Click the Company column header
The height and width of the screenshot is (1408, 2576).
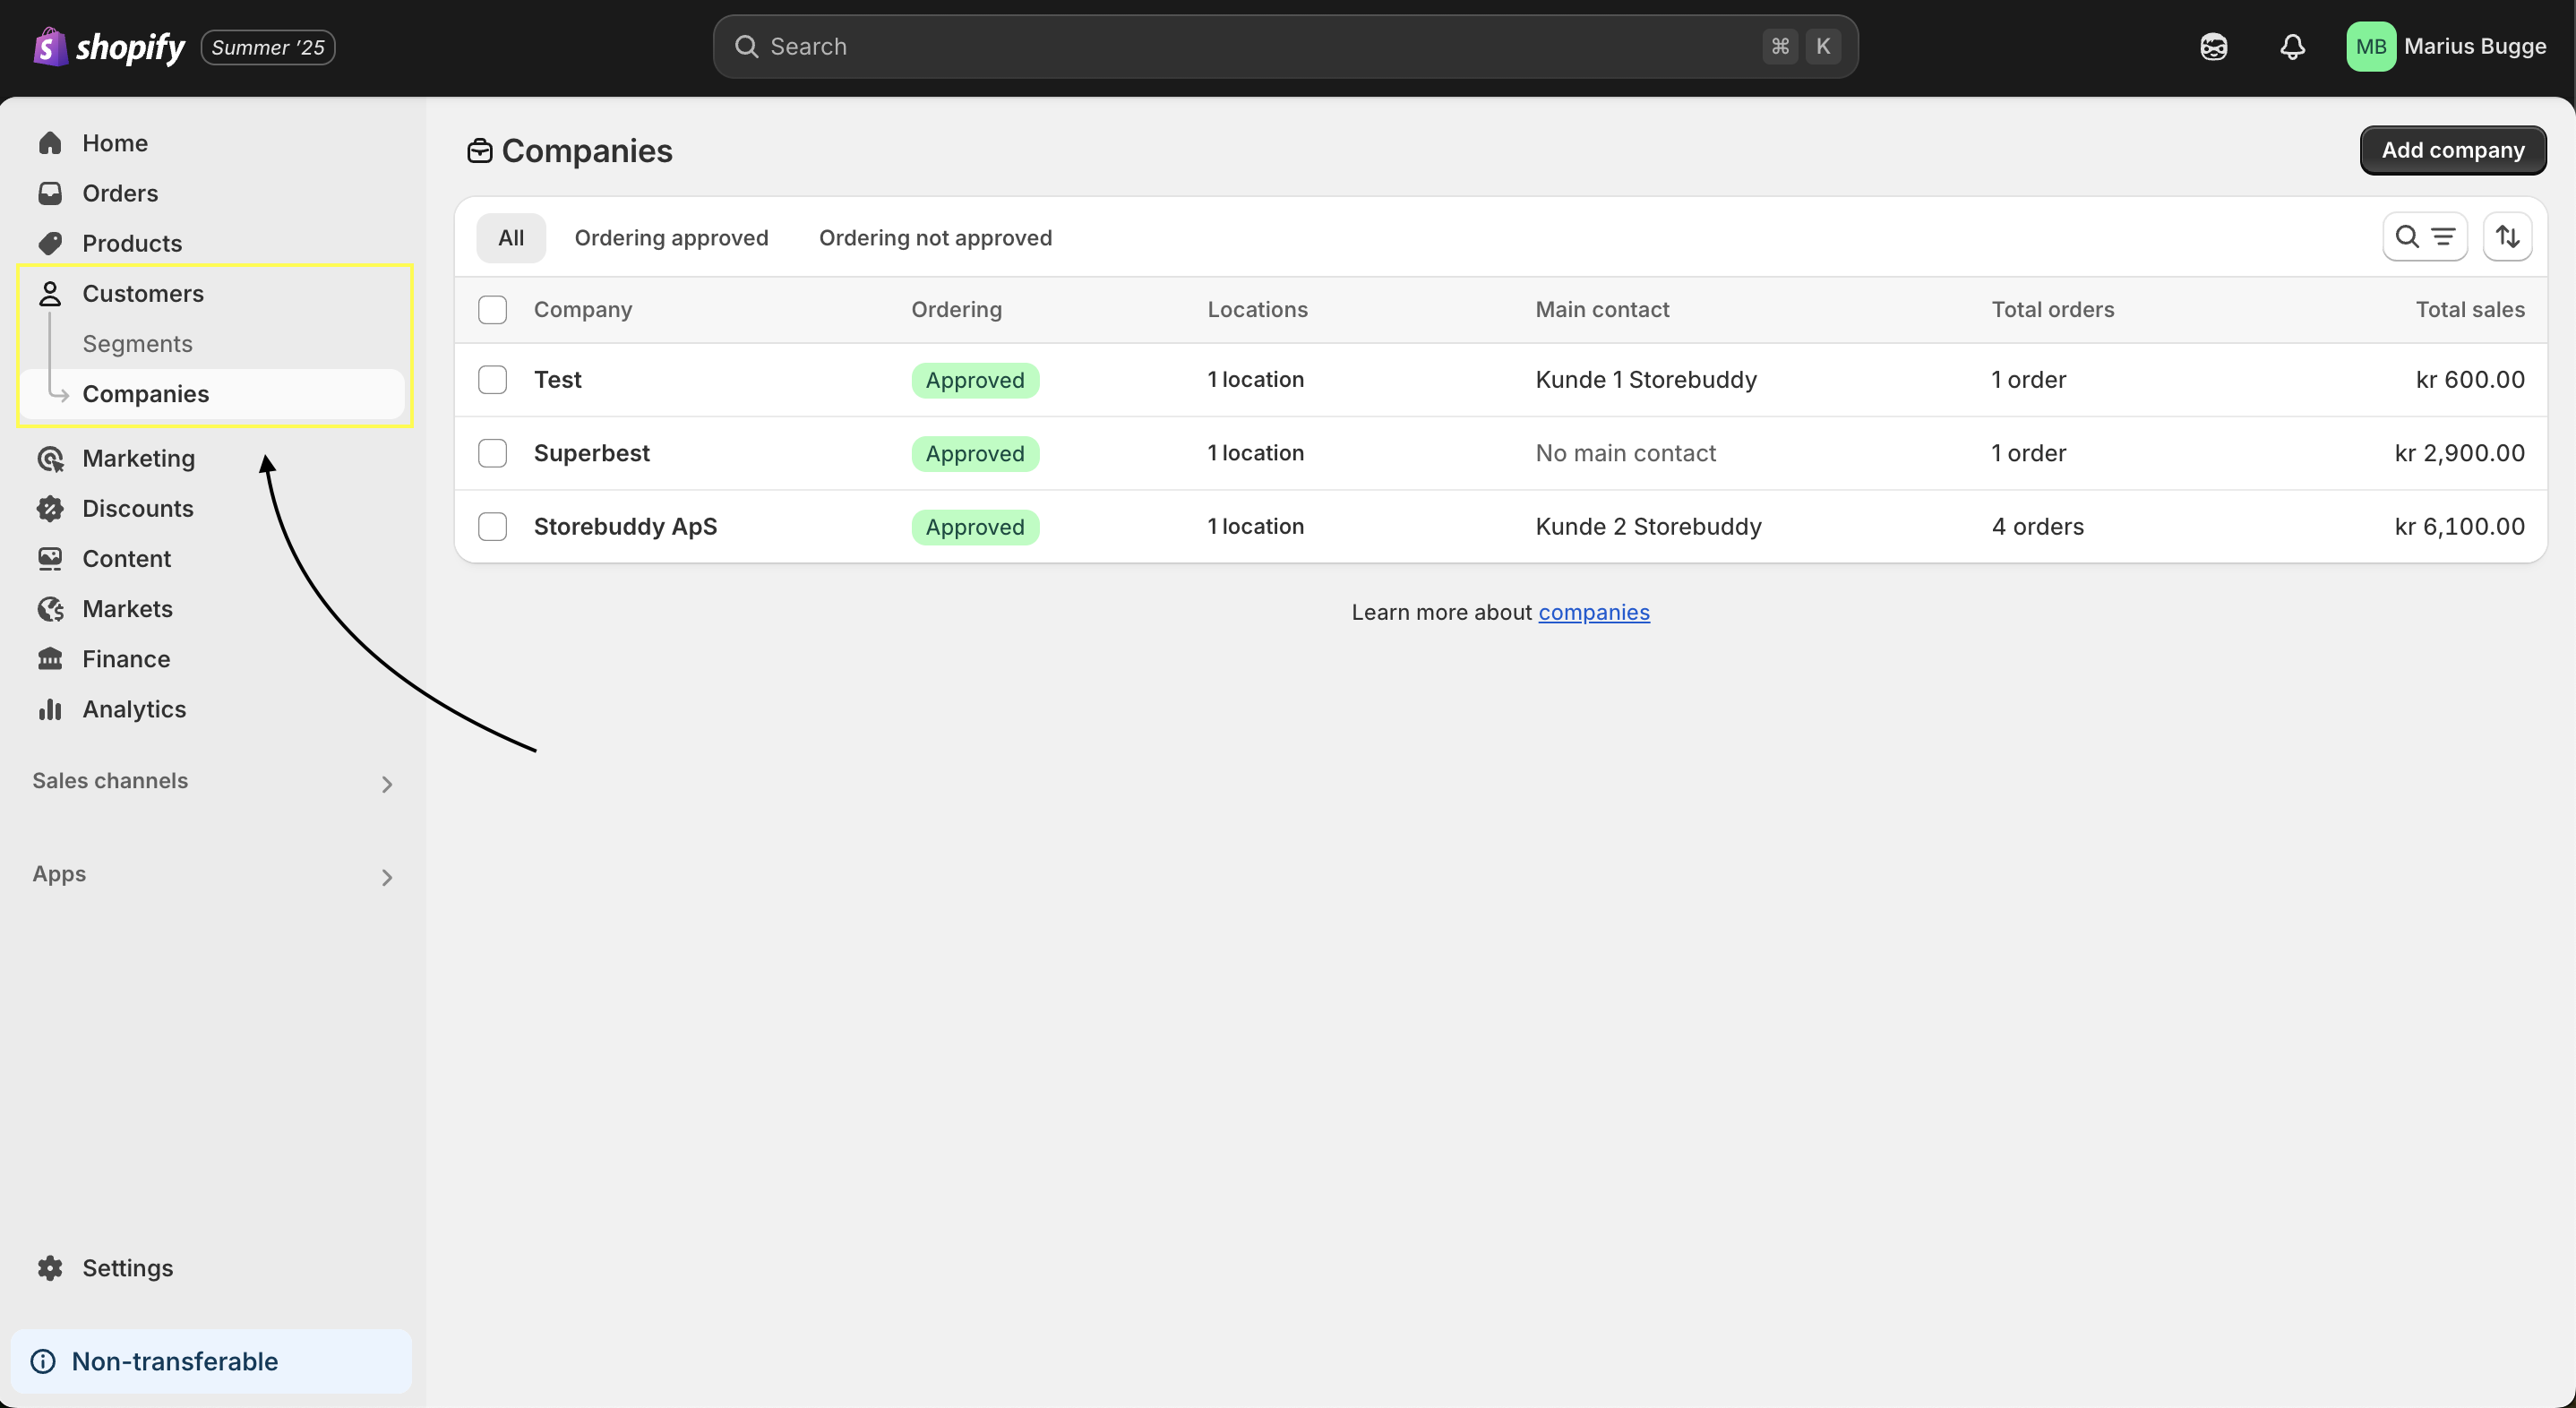pyautogui.click(x=583, y=310)
